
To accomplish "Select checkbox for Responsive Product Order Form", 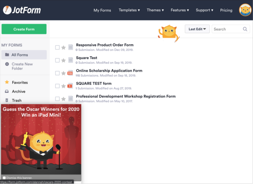I will click(x=57, y=47).
